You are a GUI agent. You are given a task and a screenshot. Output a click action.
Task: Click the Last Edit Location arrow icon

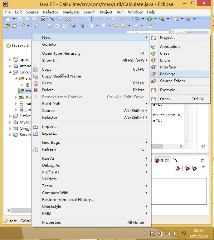click(x=116, y=26)
